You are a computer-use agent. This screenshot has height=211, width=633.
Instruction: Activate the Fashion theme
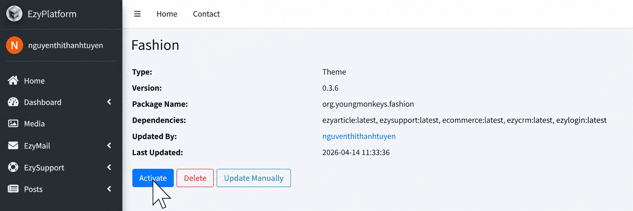(x=153, y=178)
